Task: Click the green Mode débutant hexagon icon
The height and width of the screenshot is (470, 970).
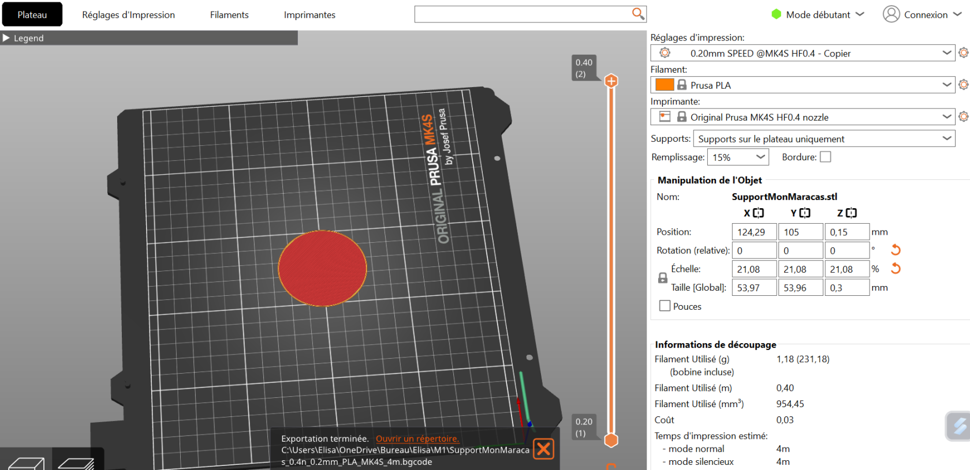Action: tap(777, 14)
